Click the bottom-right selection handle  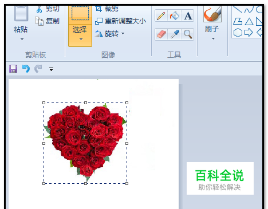click(127, 183)
